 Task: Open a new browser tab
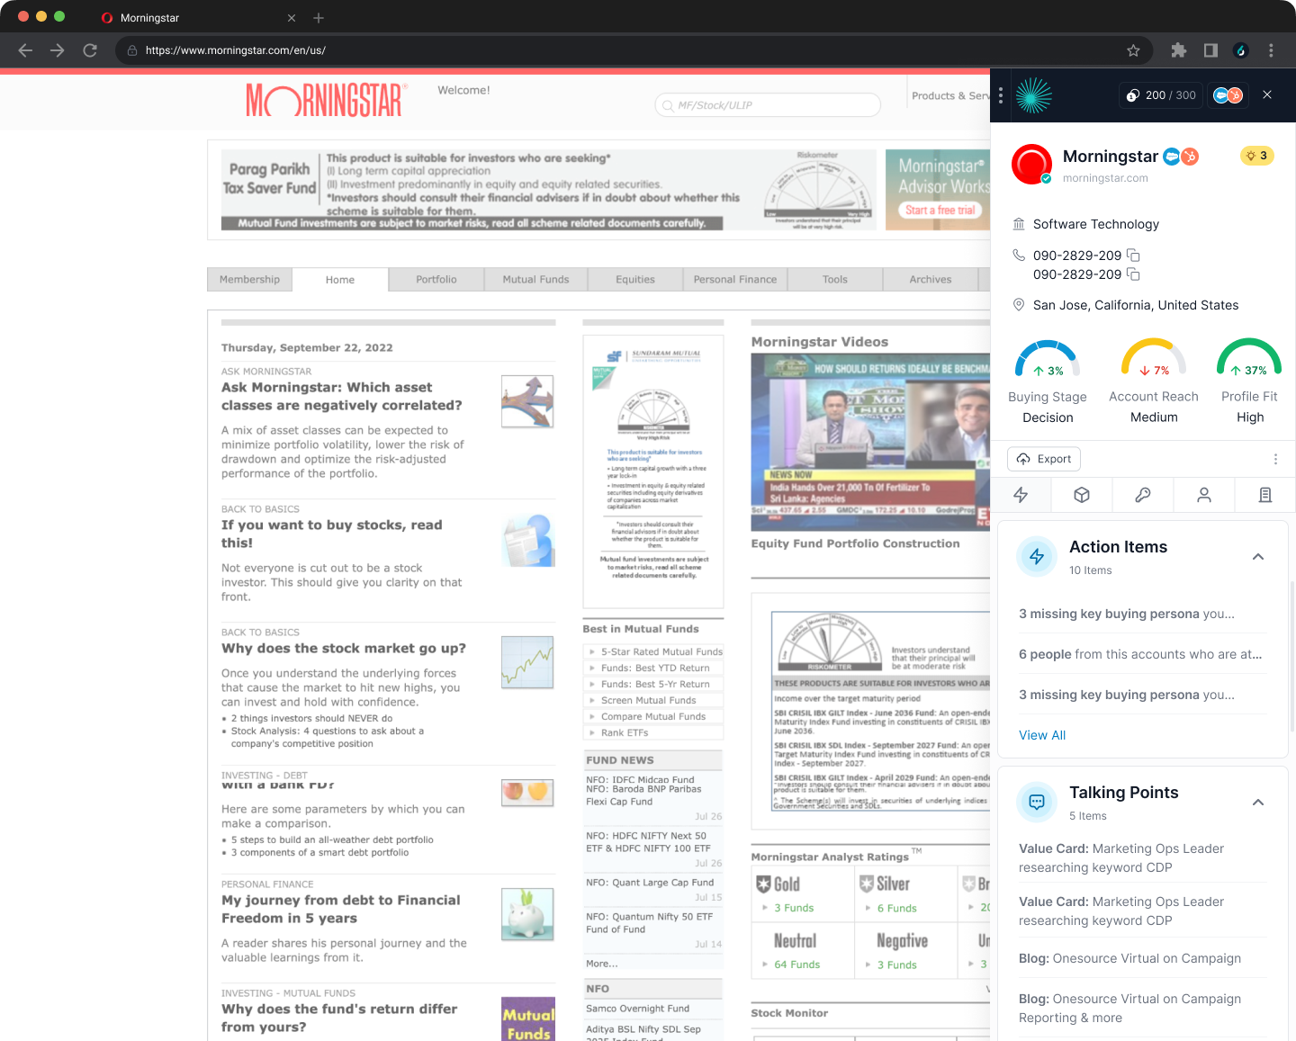coord(319,18)
